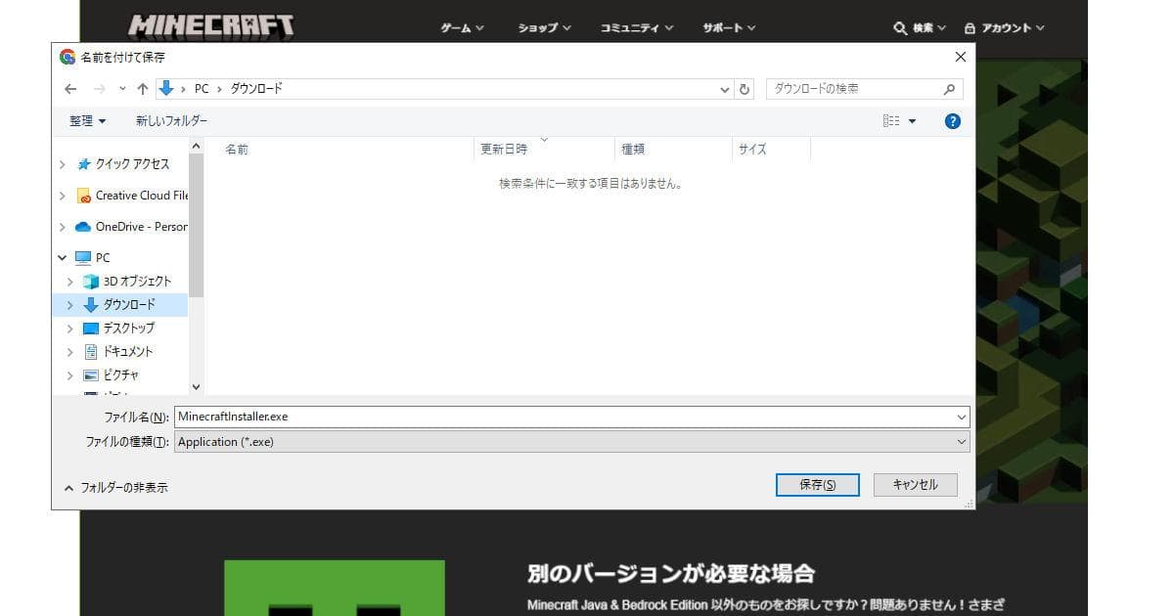Open the ファイルの種類 combo box
The width and height of the screenshot is (1174, 616).
click(572, 442)
